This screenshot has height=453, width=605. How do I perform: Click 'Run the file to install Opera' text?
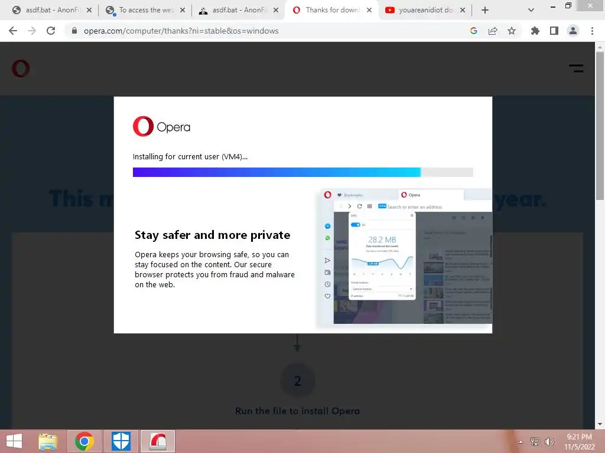(x=298, y=411)
